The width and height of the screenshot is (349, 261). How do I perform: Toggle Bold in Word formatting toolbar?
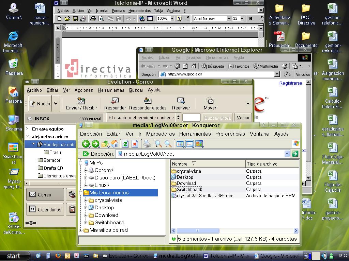click(x=251, y=18)
